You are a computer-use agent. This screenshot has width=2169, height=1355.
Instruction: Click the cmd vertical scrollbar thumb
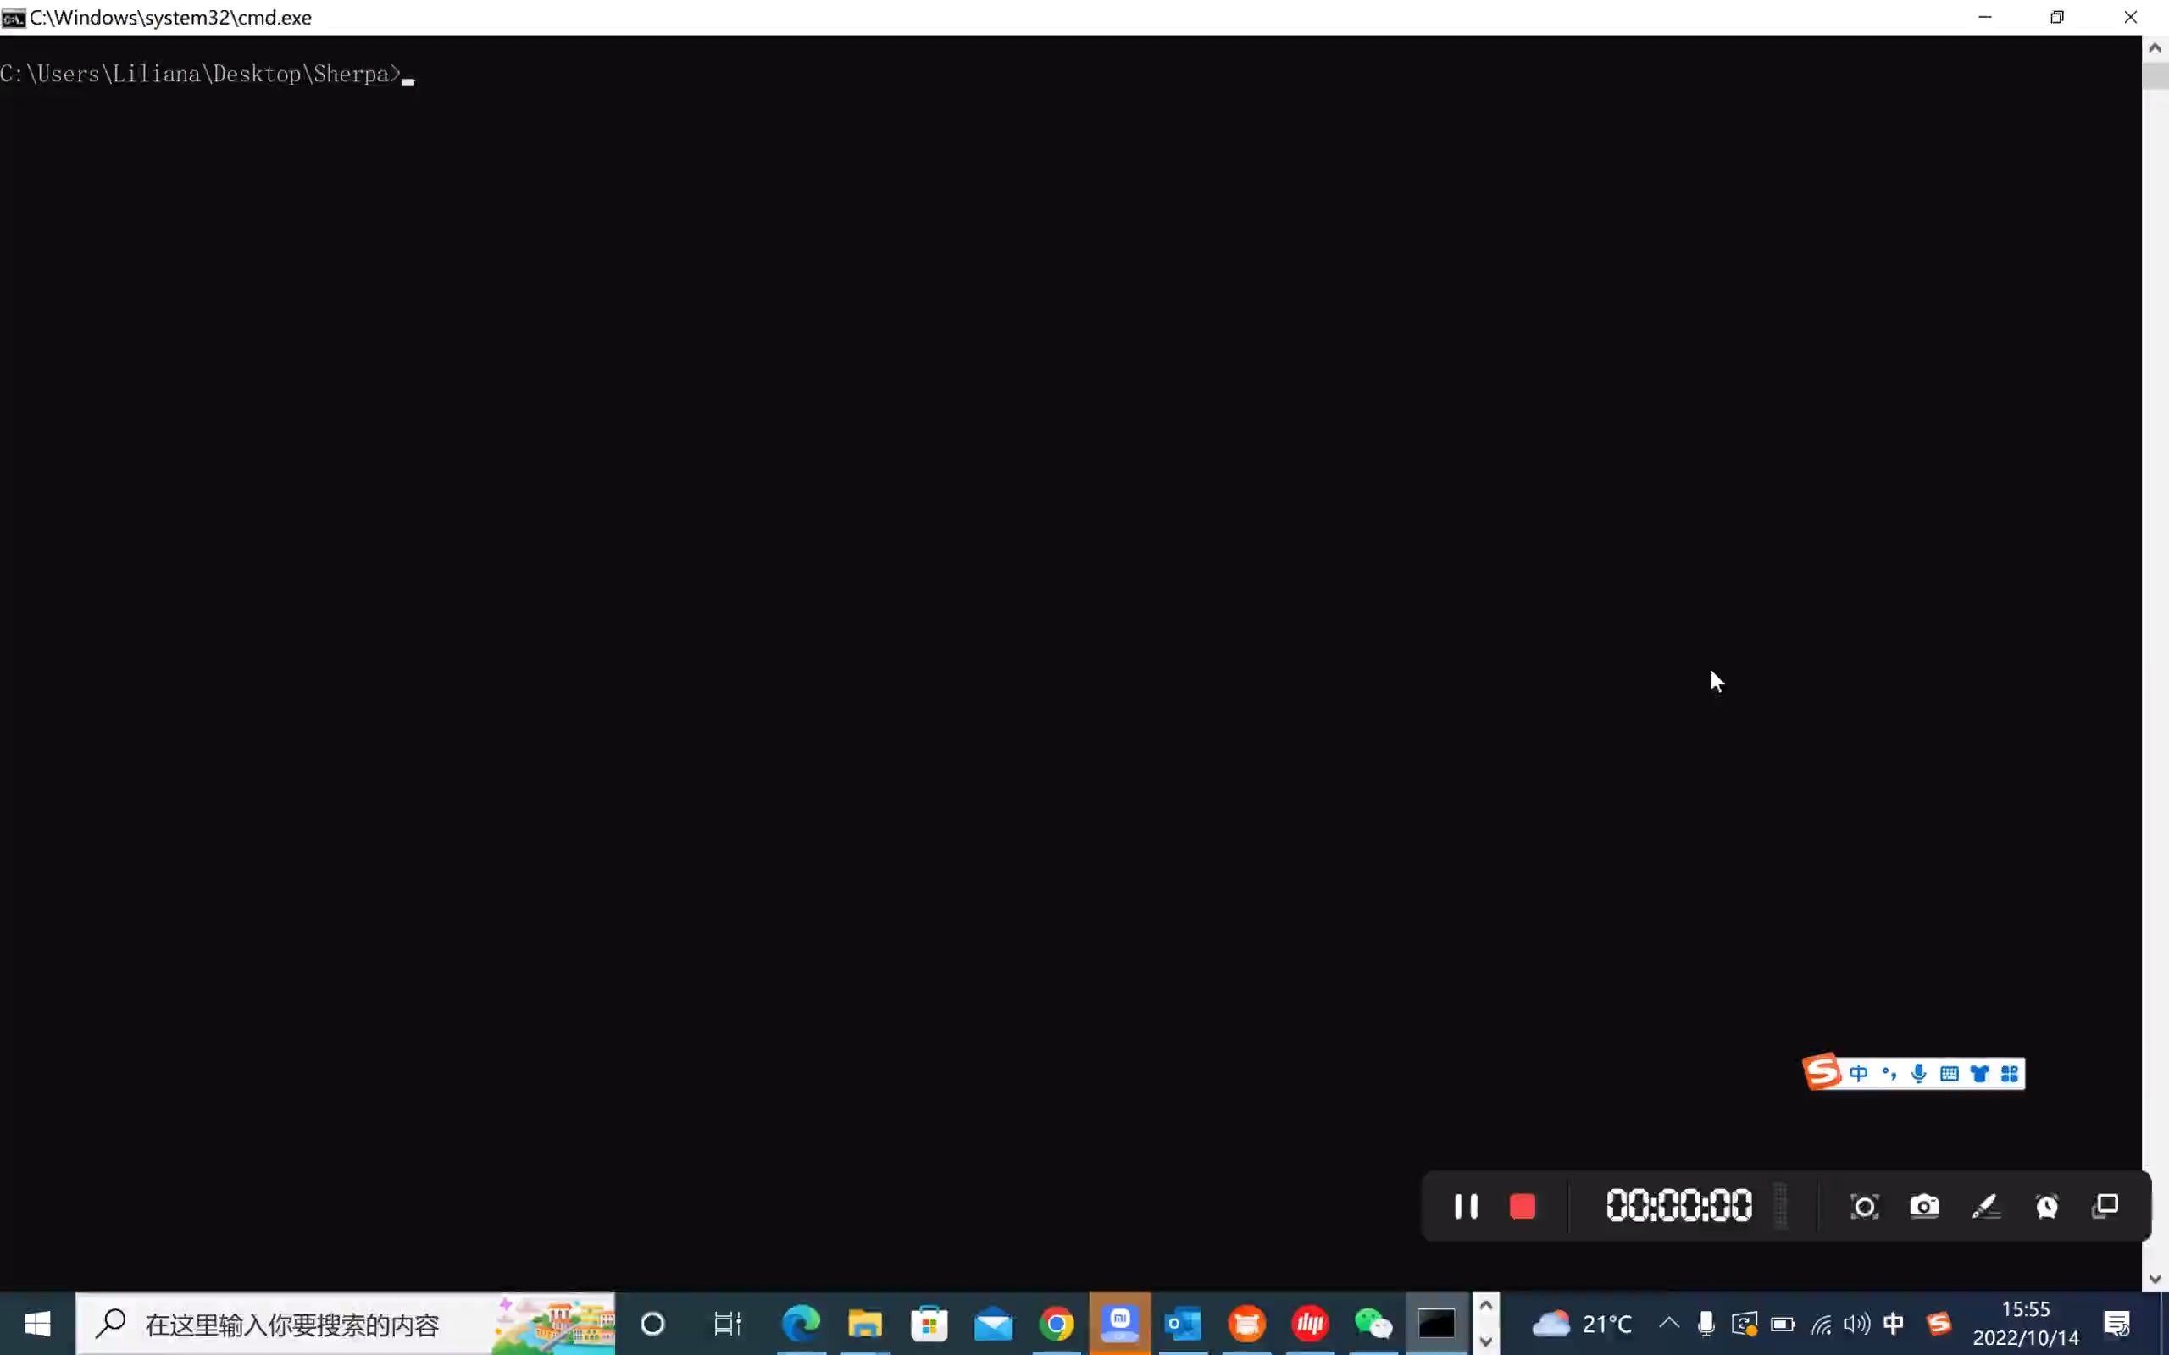click(x=2155, y=75)
